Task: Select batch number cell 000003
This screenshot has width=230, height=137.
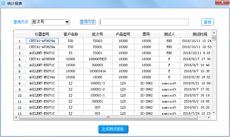Action: tap(98, 65)
